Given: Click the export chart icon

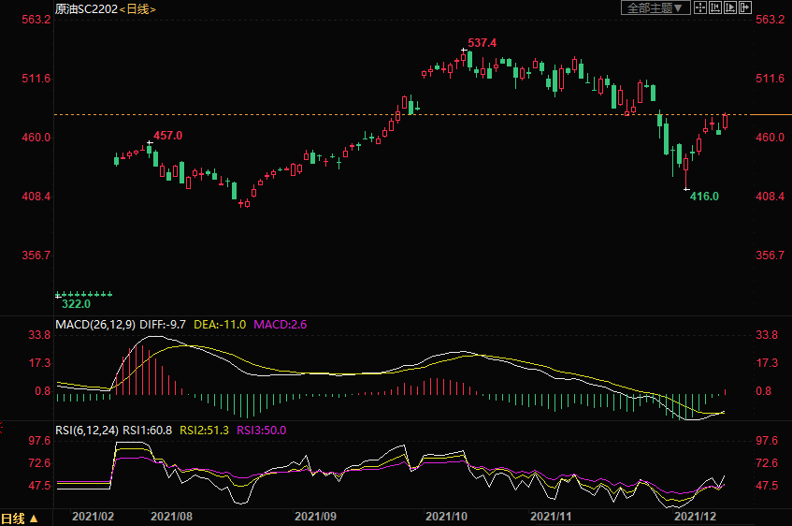Looking at the screenshot, I should (745, 7).
